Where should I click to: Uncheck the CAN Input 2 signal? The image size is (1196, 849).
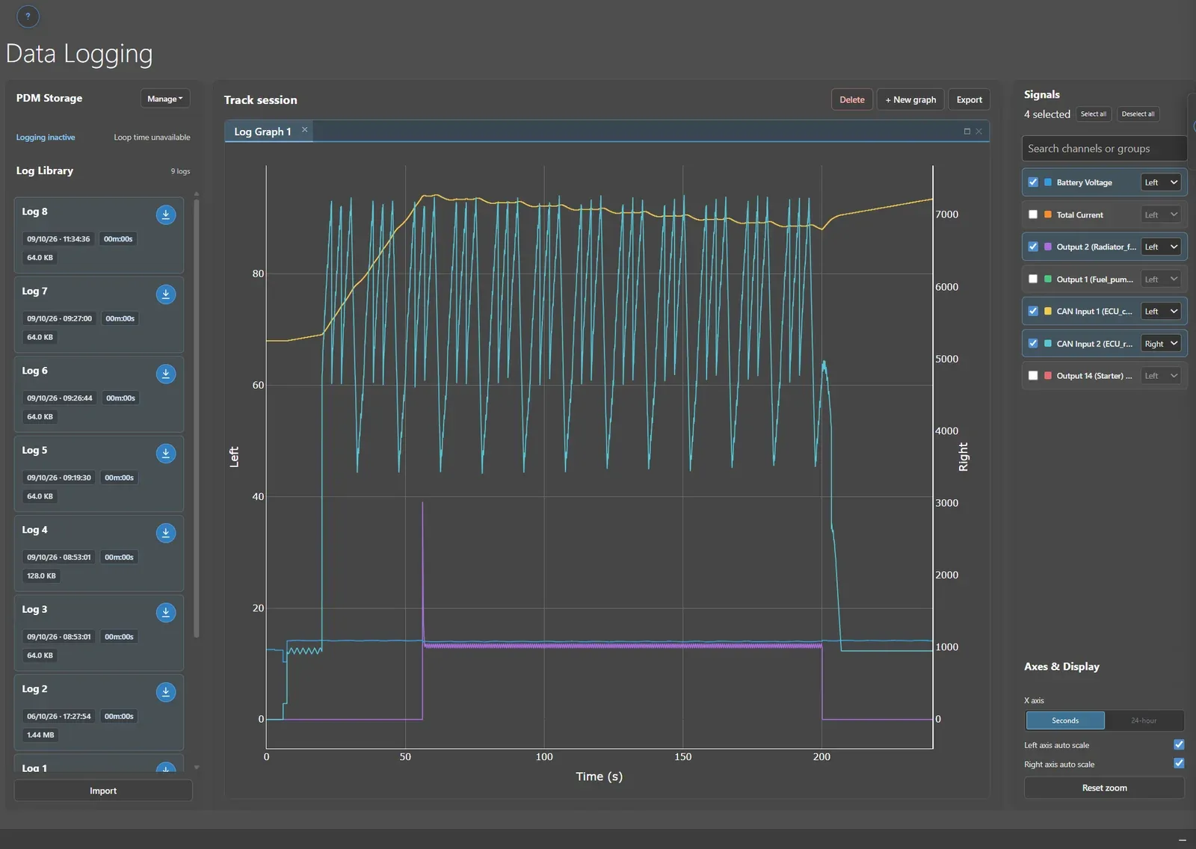pos(1033,344)
